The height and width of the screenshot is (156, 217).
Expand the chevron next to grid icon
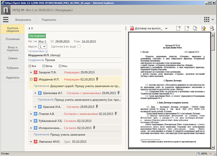coord(213,19)
